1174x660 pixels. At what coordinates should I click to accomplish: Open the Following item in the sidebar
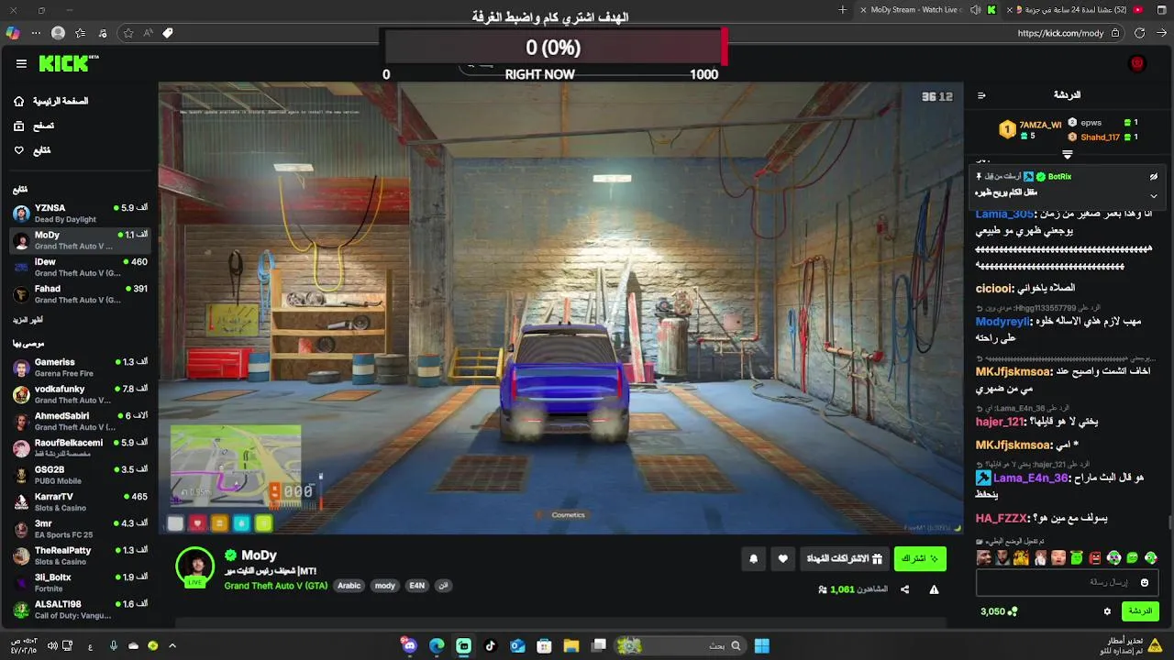click(31, 150)
